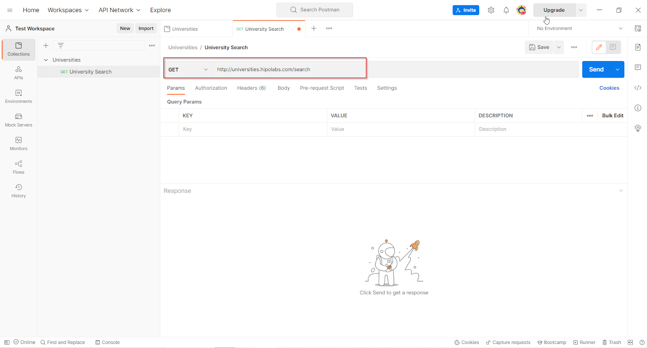The image size is (647, 348).
Task: Open the GET method dropdown
Action: coord(188,70)
